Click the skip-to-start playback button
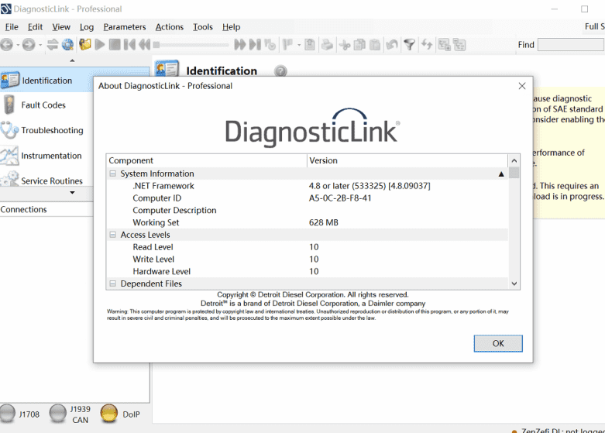The image size is (605, 433). click(129, 45)
